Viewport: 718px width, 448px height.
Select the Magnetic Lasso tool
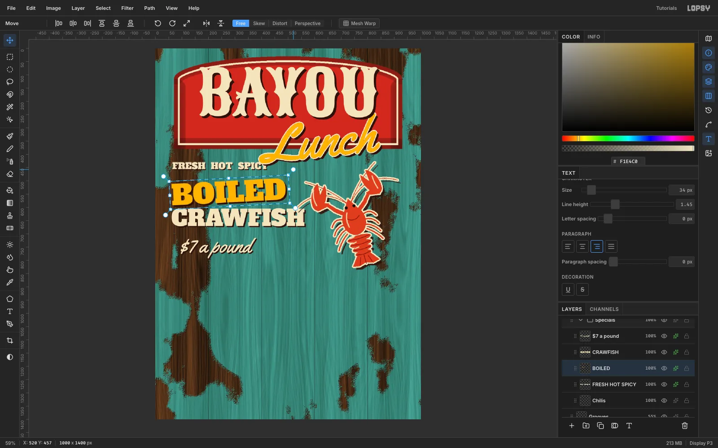10,95
